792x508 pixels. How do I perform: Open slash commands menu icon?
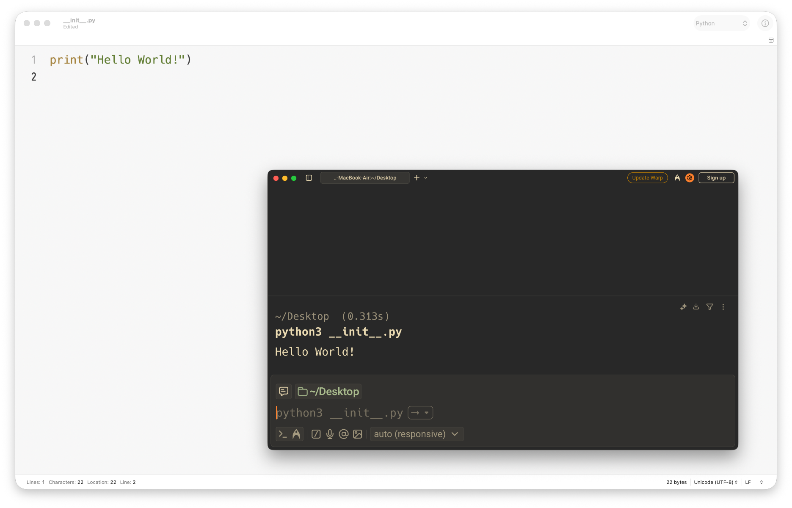[x=316, y=434]
